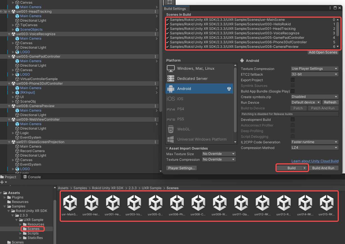Viewport: 345px width, 244px height.
Task: Open the Build Settings window options menu
Action: [331, 8]
